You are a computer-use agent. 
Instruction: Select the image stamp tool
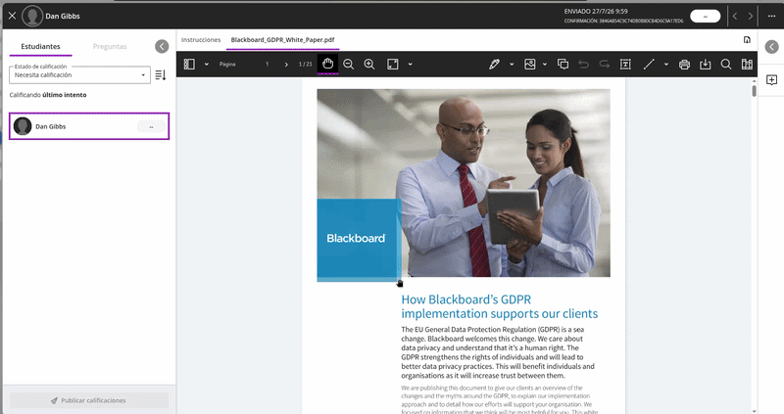tap(529, 64)
